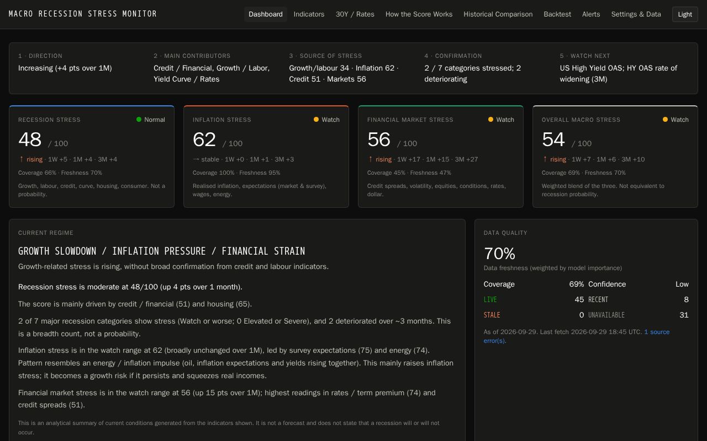Click 'Coverage 45% · Freshness 47%' line
The image size is (707, 441).
pyautogui.click(x=409, y=173)
